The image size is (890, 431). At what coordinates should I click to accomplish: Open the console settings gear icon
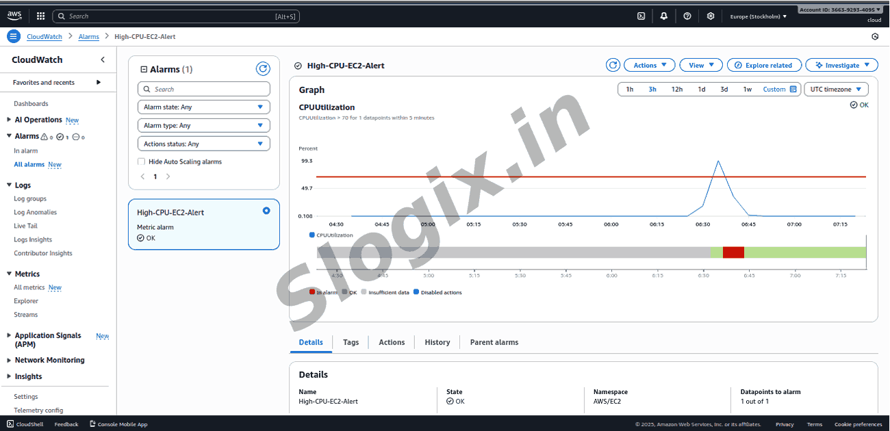(711, 16)
